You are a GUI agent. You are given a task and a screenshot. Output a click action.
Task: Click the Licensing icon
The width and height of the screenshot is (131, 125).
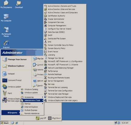click(x=46, y=55)
